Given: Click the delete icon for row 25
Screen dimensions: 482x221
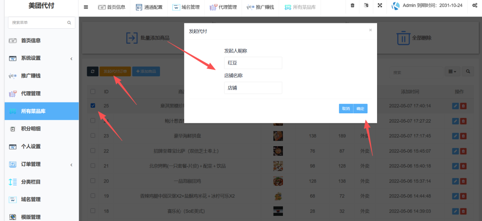Looking at the screenshot, I should (x=463, y=106).
